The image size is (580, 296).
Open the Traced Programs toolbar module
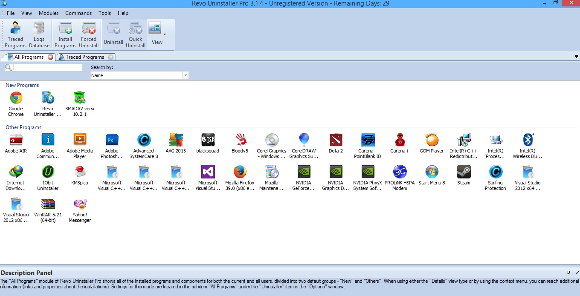tap(16, 35)
